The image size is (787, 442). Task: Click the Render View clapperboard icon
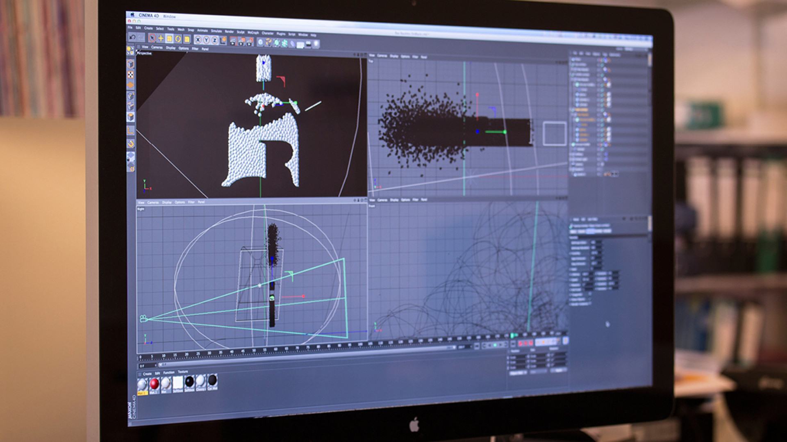[233, 41]
